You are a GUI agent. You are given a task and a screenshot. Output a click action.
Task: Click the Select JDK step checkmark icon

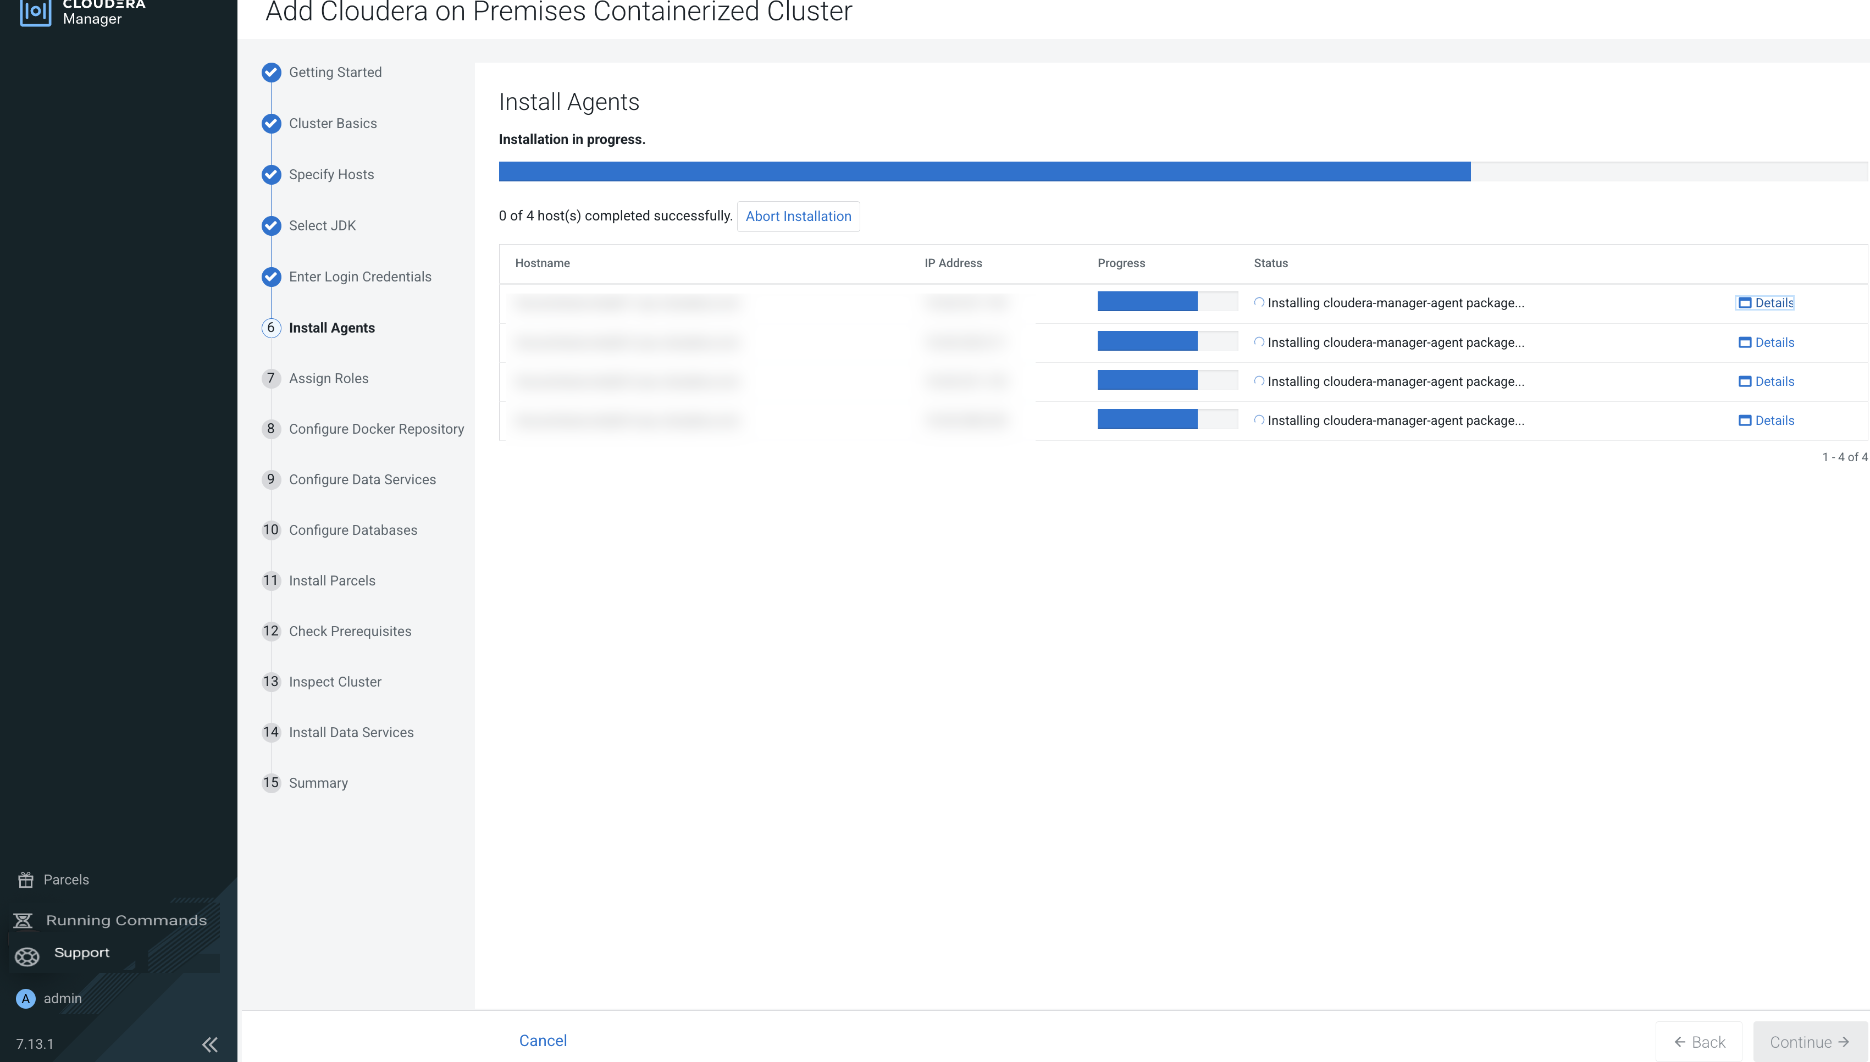click(272, 225)
